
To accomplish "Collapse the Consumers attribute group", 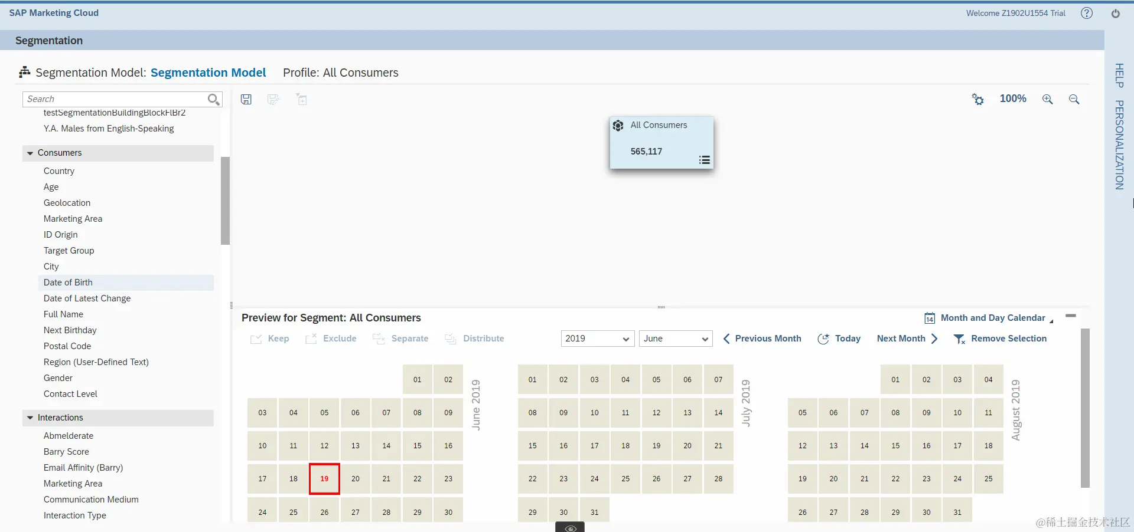I will [x=30, y=153].
